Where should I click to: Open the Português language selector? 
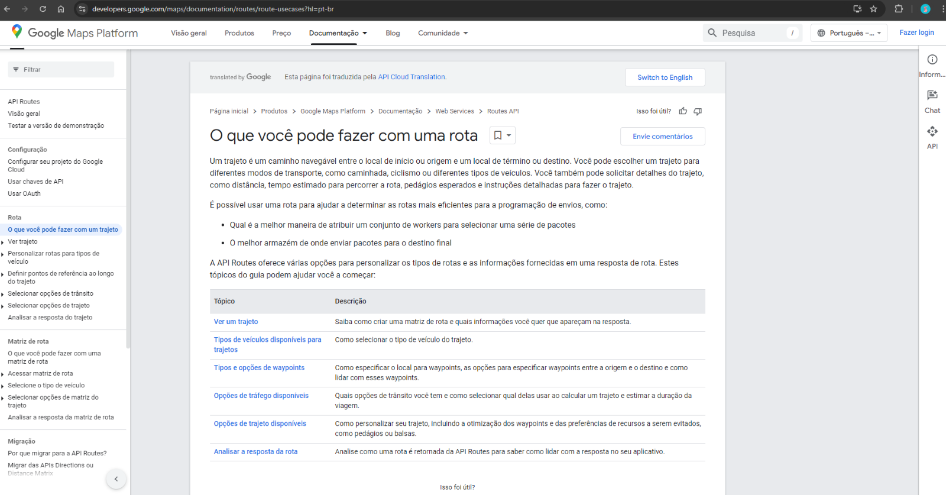coord(849,33)
